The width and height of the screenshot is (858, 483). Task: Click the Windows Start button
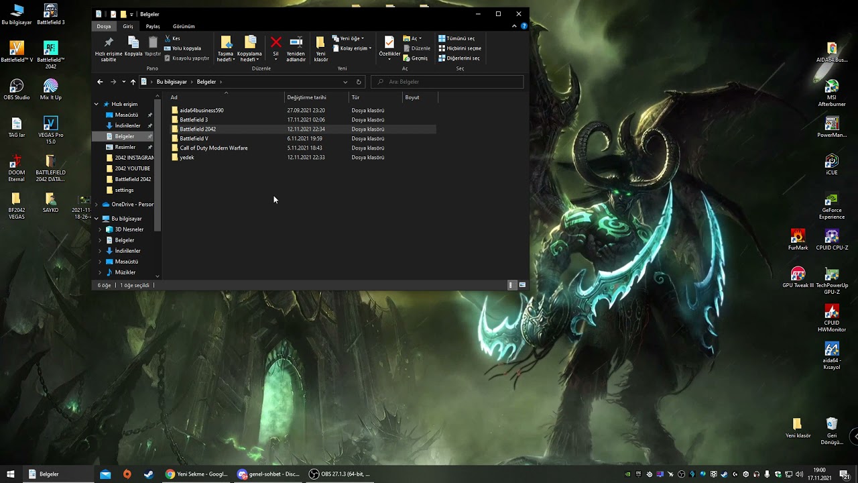11,474
